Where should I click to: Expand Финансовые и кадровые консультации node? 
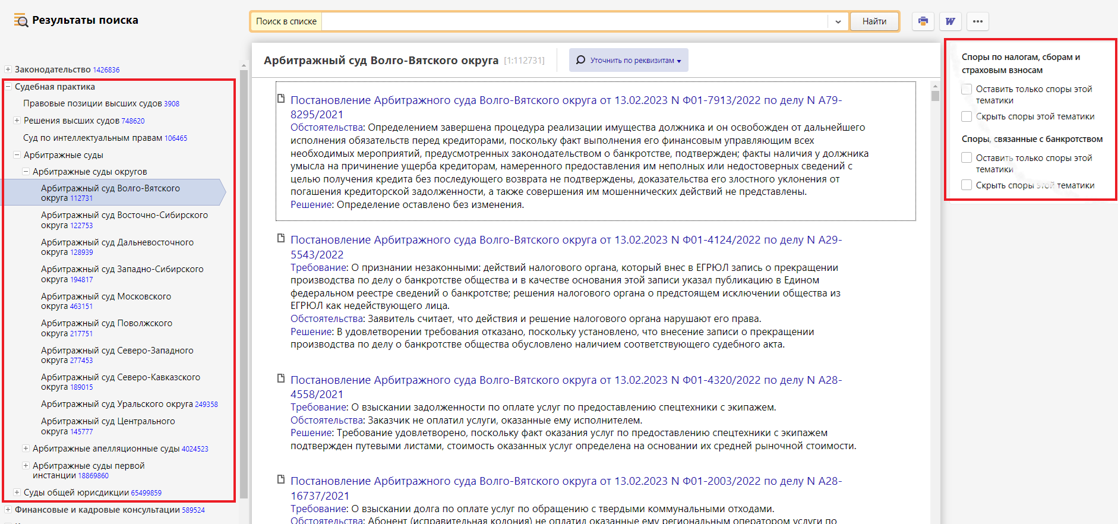(x=8, y=510)
